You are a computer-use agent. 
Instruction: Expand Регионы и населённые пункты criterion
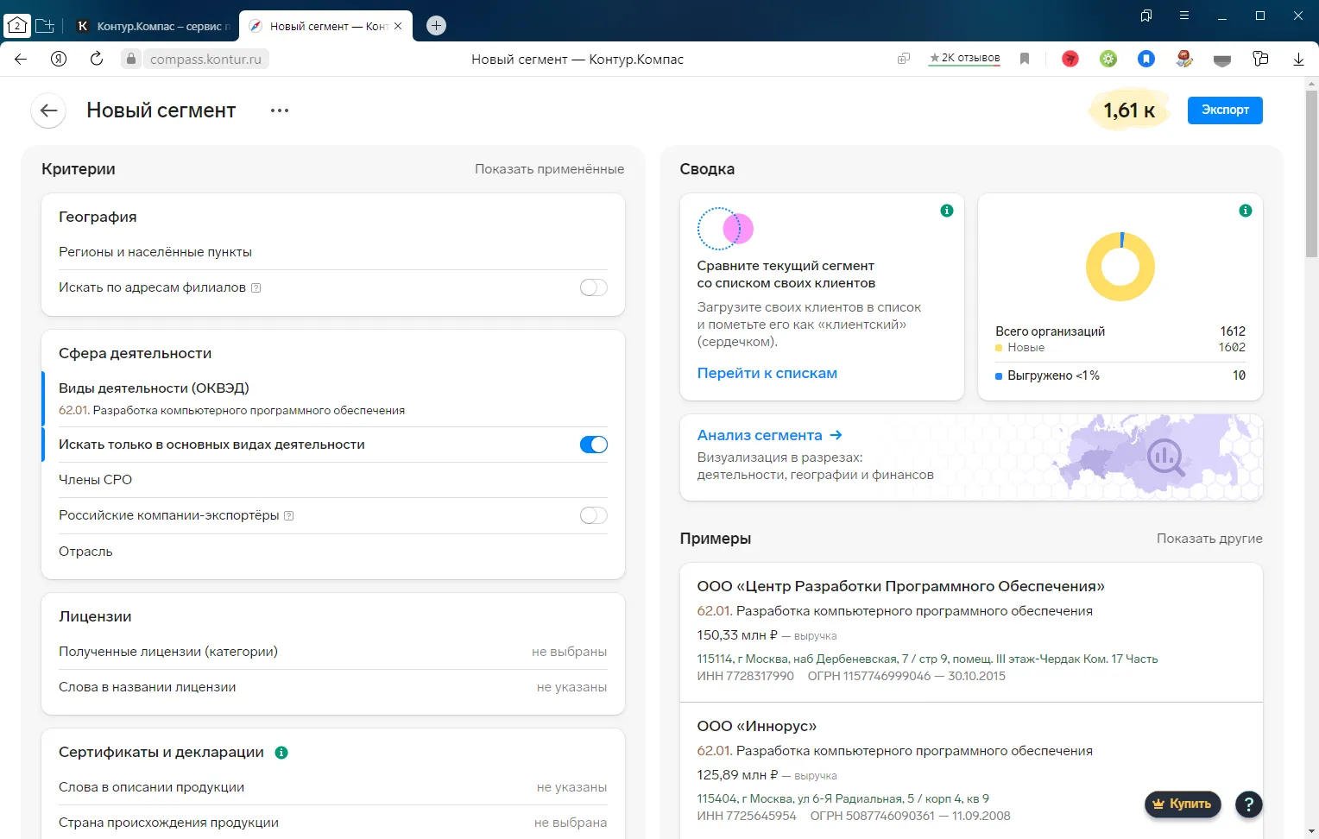(x=333, y=252)
